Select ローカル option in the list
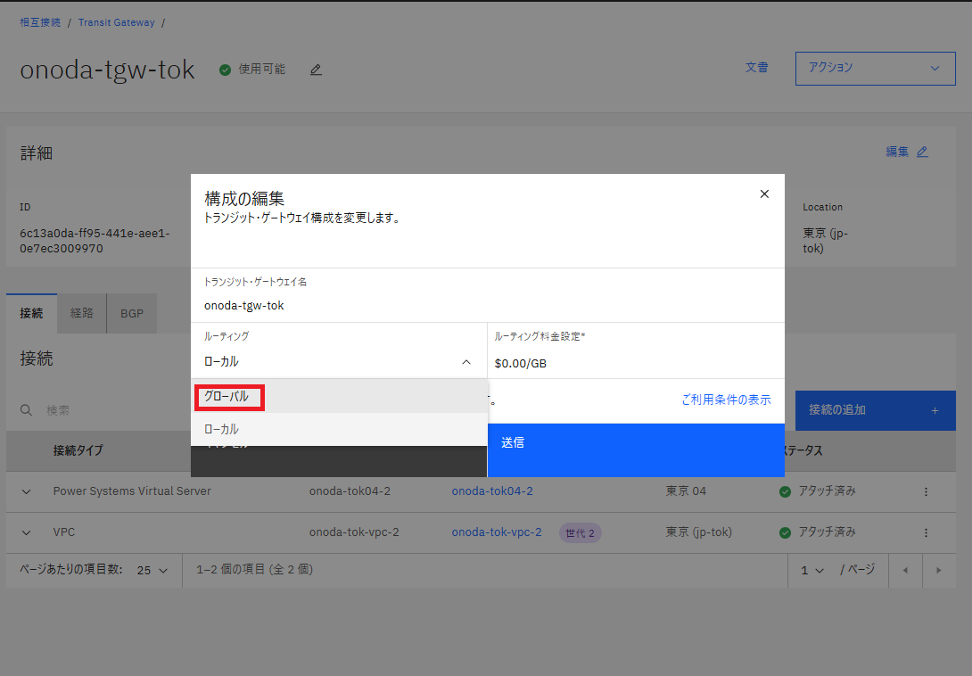Image resolution: width=972 pixels, height=676 pixels. pyautogui.click(x=339, y=429)
